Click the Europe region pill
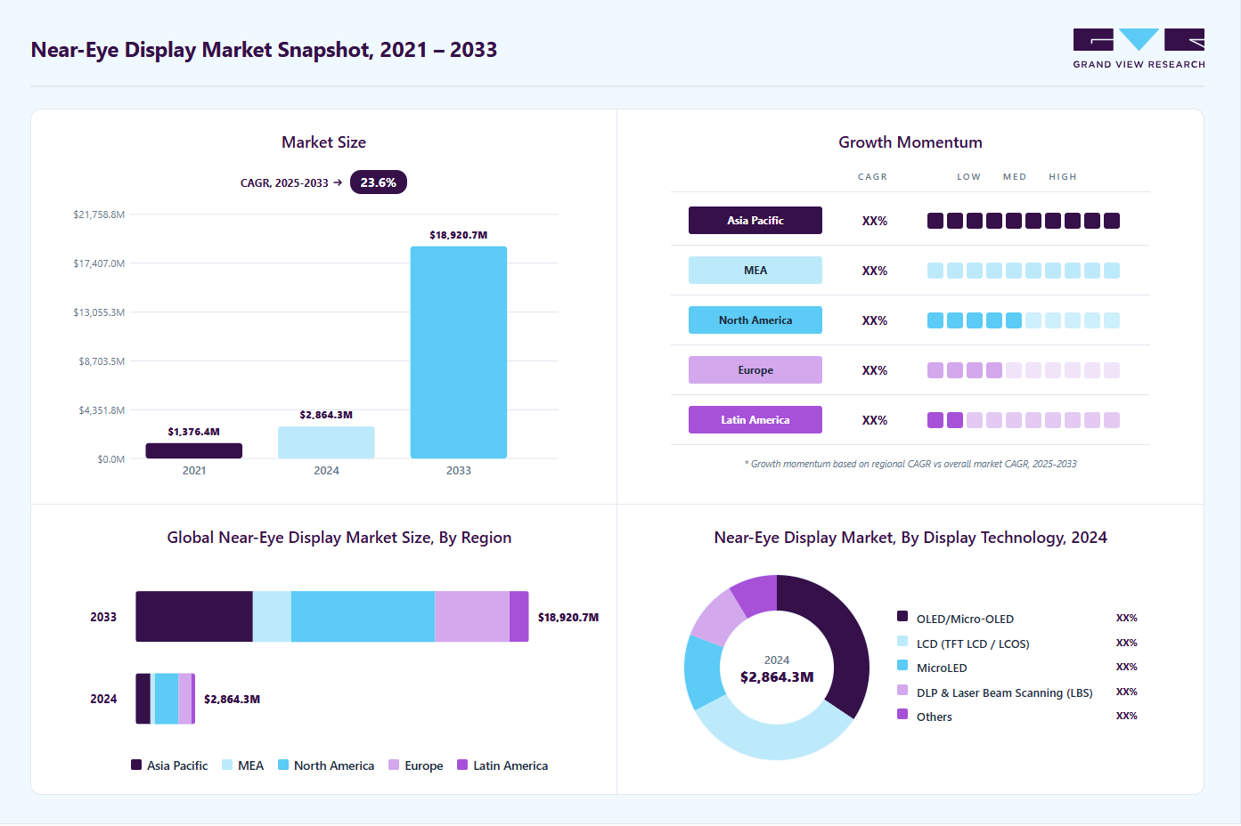Image resolution: width=1241 pixels, height=826 pixels. (755, 370)
